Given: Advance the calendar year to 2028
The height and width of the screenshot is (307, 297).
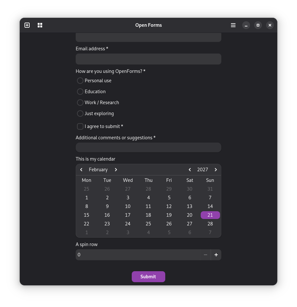Looking at the screenshot, I should click(216, 169).
